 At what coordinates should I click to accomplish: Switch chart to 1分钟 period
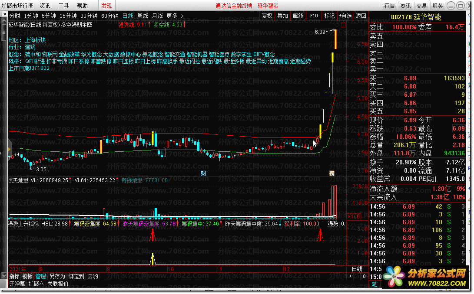31,16
